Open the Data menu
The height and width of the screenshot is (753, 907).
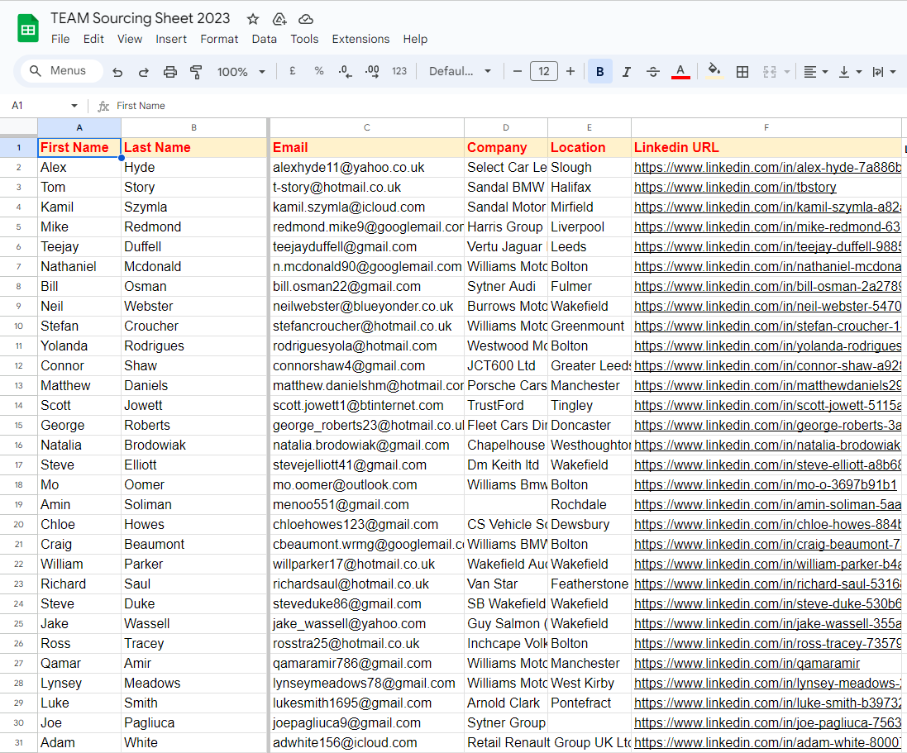[264, 40]
